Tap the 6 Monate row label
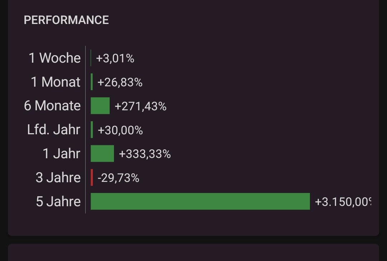The width and height of the screenshot is (387, 261). [x=52, y=106]
